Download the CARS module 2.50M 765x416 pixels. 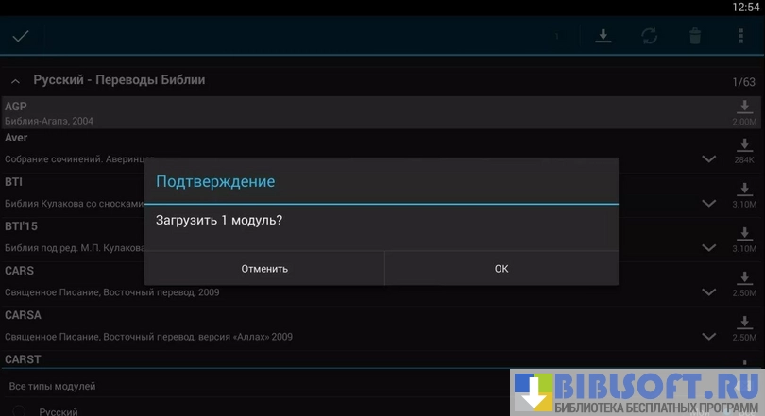744,283
